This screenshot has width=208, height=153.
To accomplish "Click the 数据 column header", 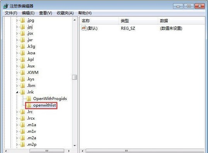I will (182, 21).
